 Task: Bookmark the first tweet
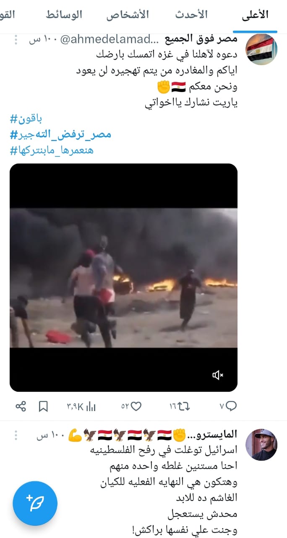pyautogui.click(x=43, y=406)
